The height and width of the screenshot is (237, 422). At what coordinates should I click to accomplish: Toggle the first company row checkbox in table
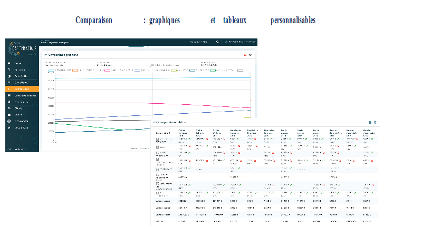(157, 139)
